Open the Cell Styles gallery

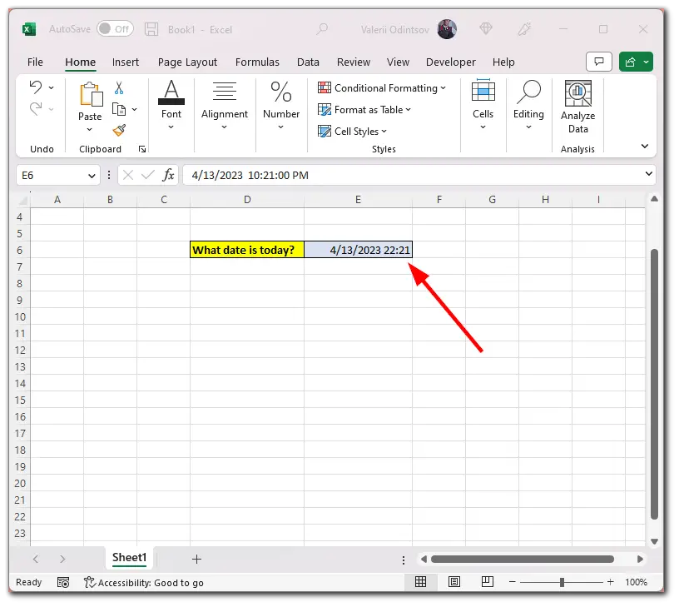(x=355, y=131)
